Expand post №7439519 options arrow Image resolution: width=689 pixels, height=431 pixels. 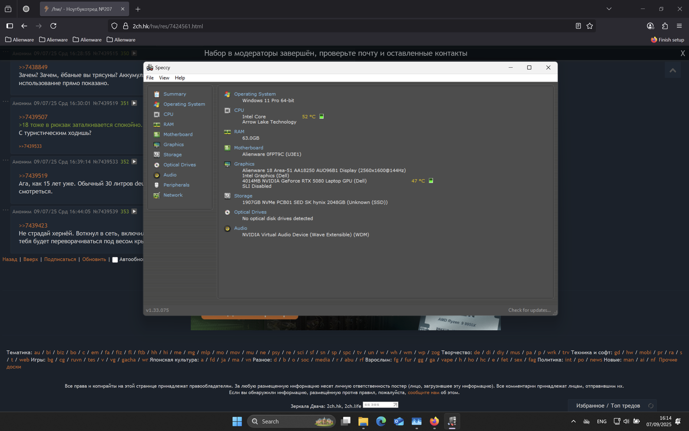point(134,103)
